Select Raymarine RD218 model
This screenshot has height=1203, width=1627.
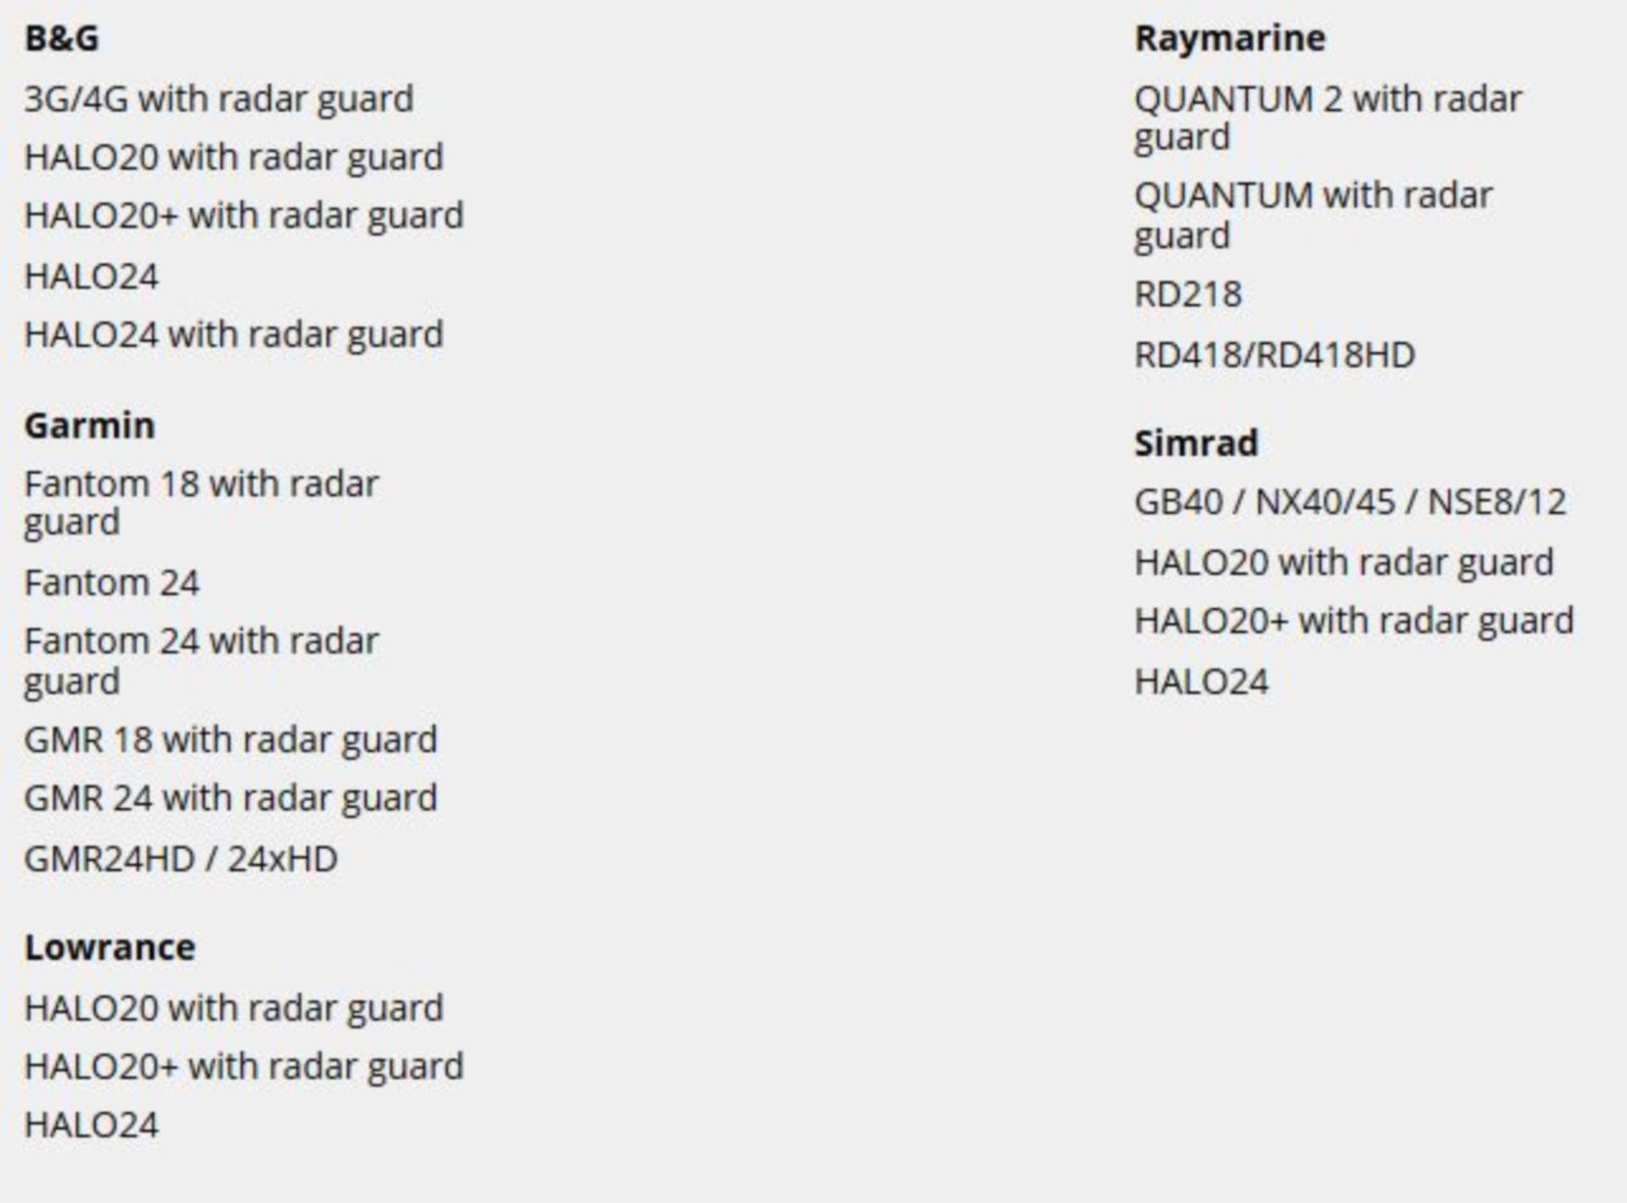pos(1188,295)
